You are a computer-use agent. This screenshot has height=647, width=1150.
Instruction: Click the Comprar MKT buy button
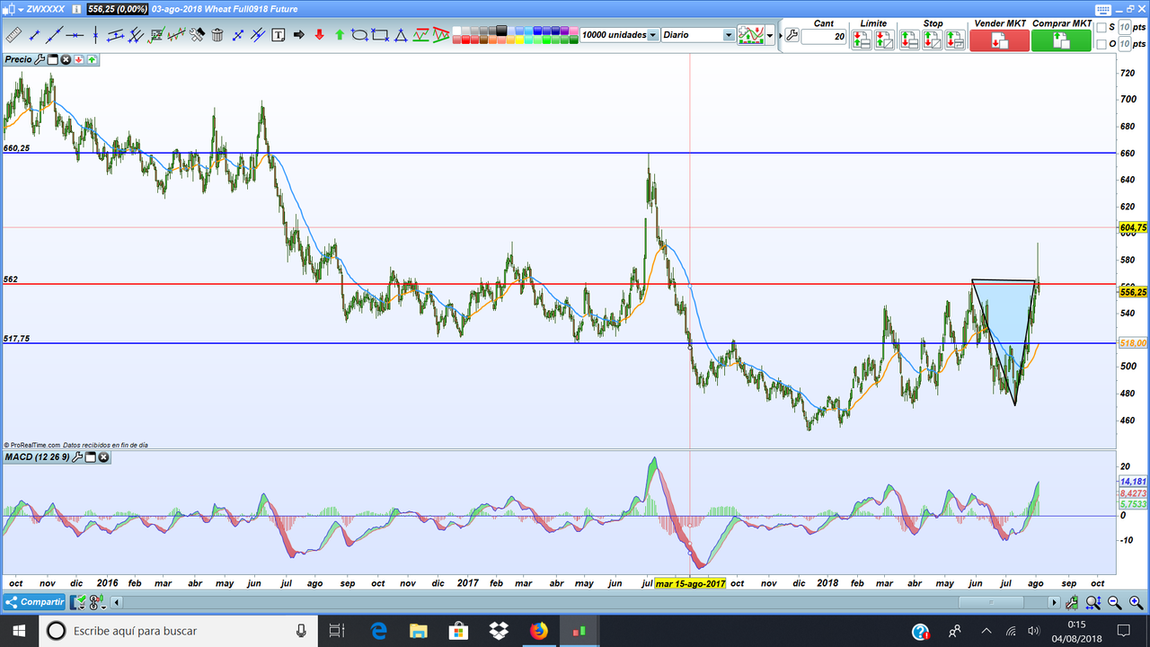tap(1061, 40)
